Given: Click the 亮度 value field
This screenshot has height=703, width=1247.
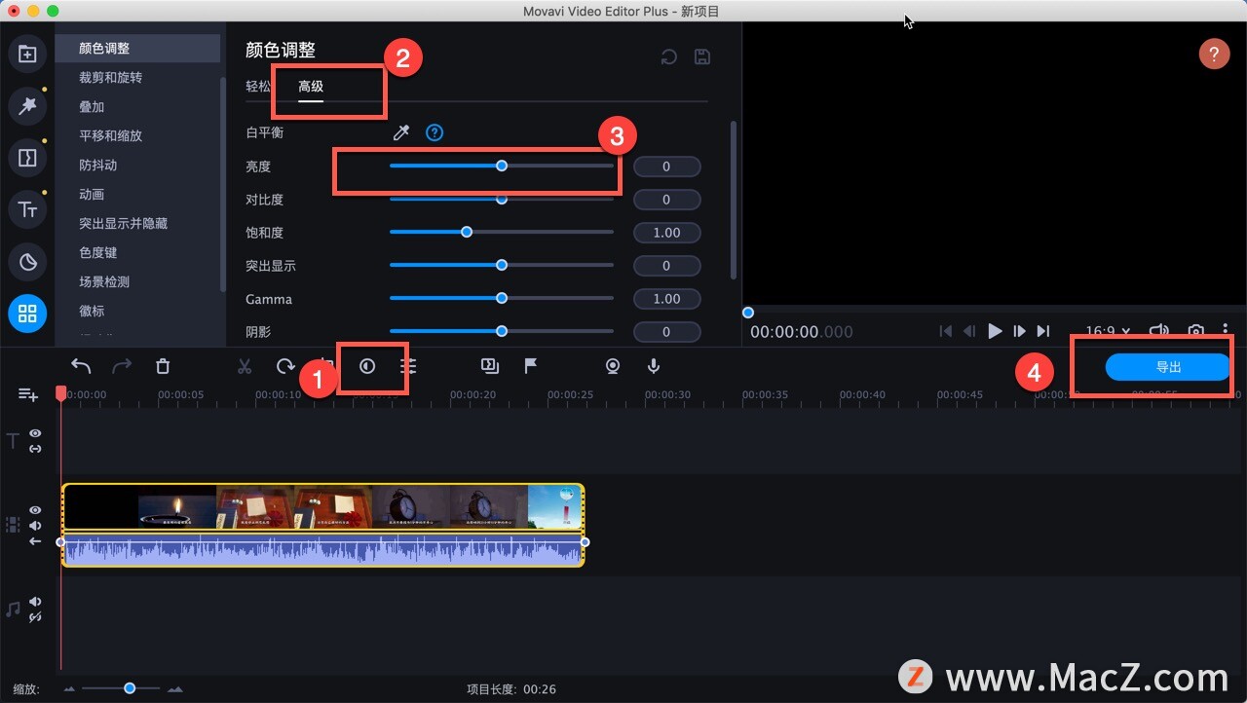Looking at the screenshot, I should click(x=666, y=166).
